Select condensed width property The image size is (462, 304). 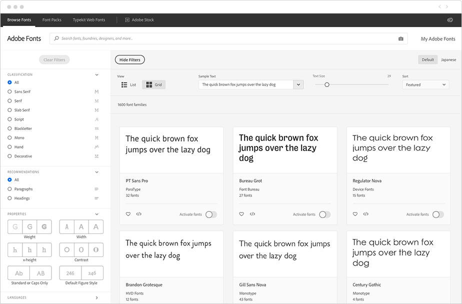coord(67,227)
